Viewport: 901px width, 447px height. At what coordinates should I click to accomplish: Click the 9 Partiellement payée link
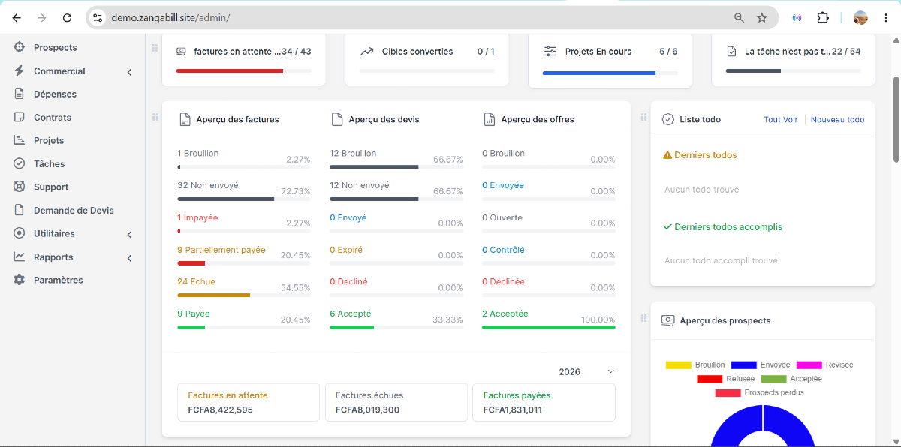pyautogui.click(x=221, y=250)
